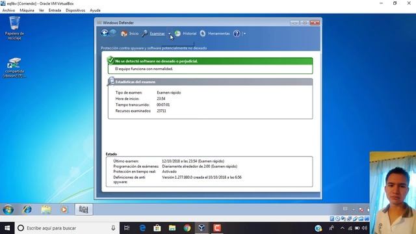
Task: Select Windows Defender taskbar button in guest
Action: 83,209
